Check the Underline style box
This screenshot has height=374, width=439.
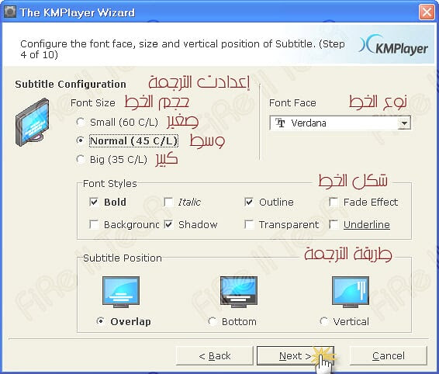click(x=334, y=224)
